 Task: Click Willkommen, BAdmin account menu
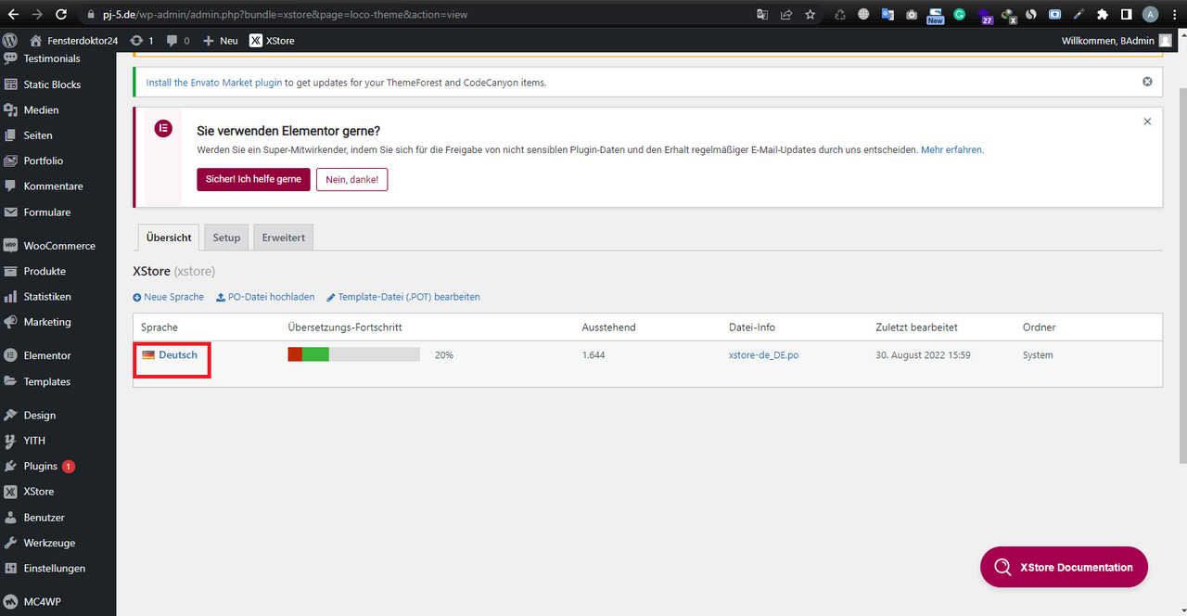[x=1117, y=41]
